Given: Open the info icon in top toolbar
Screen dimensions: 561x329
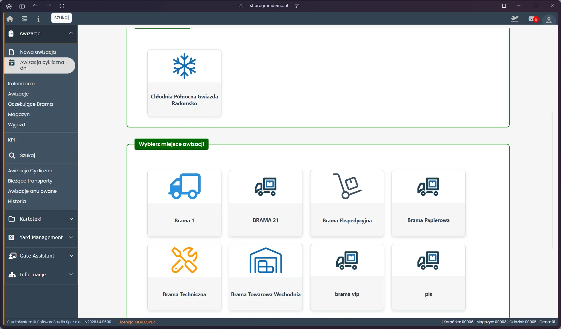Looking at the screenshot, I should tap(38, 19).
